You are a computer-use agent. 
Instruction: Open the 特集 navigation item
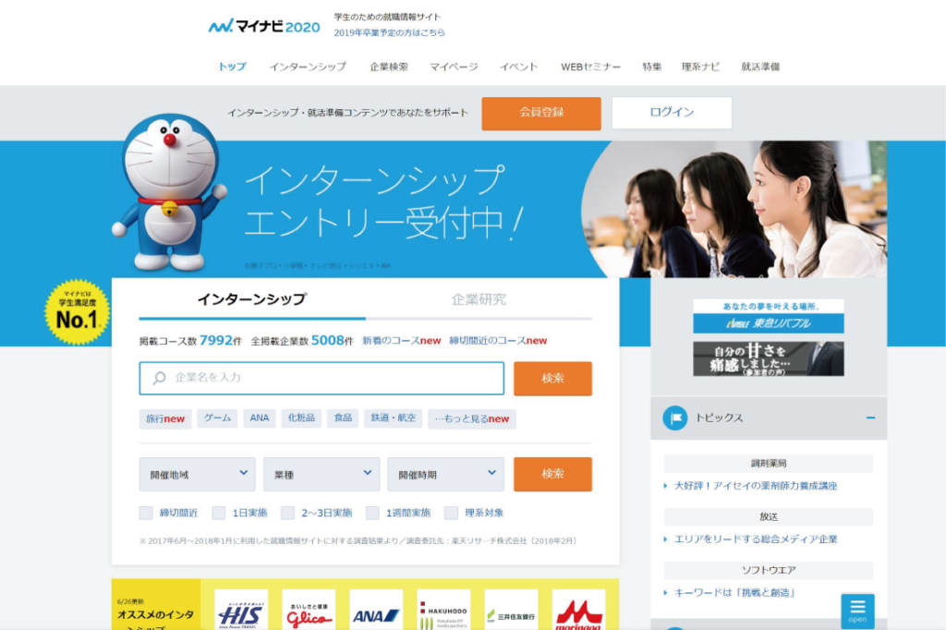click(x=651, y=67)
